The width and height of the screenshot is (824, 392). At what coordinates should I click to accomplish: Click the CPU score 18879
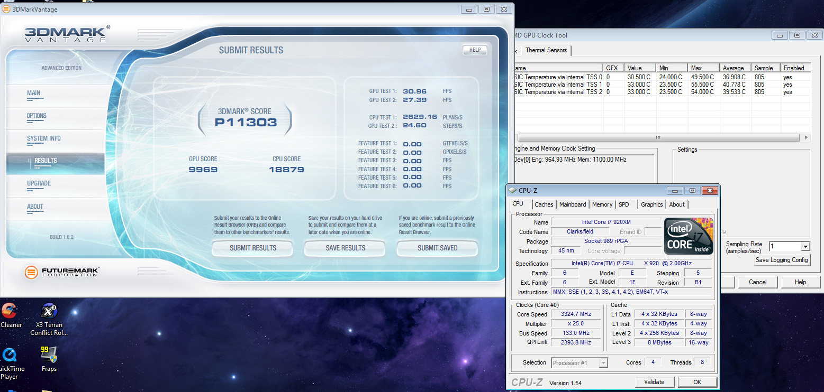pos(286,170)
